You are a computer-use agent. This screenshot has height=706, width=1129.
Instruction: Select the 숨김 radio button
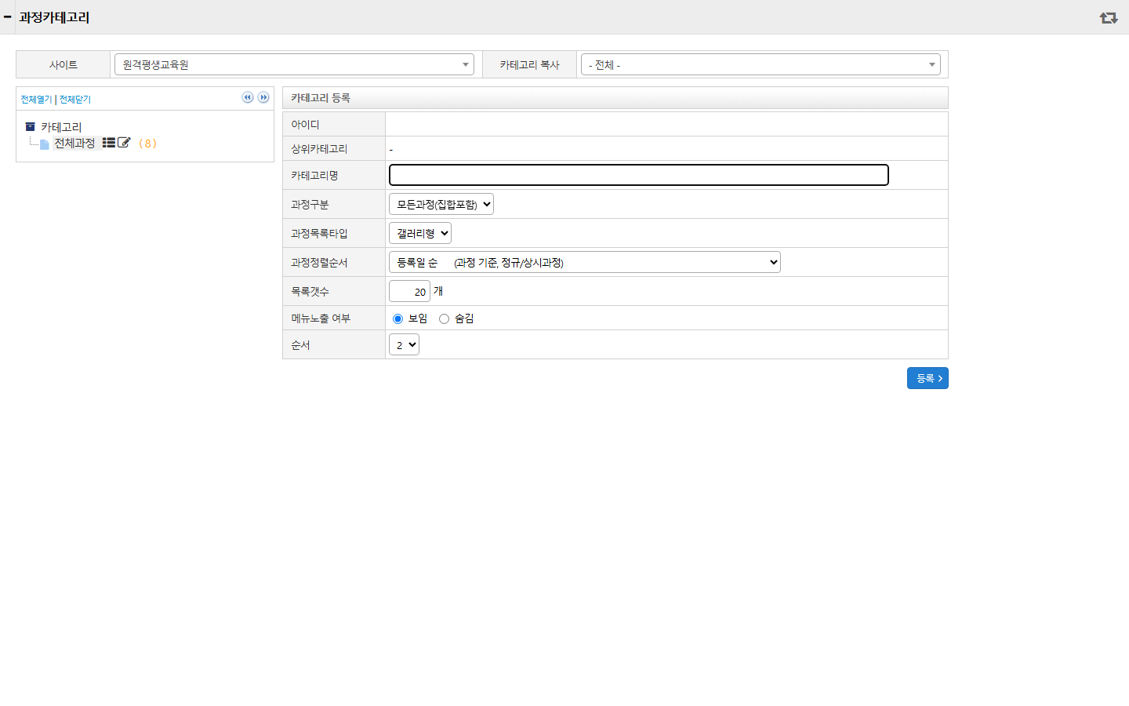[444, 318]
